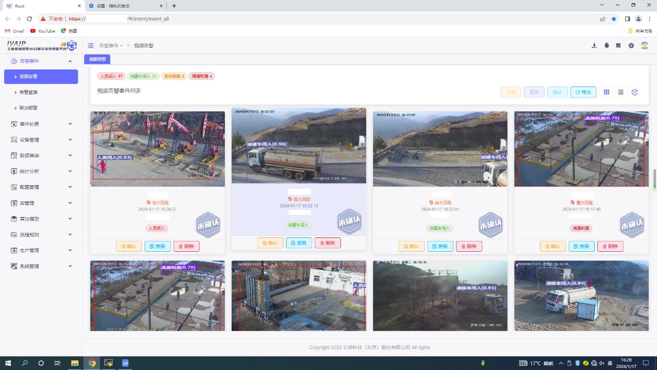The width and height of the screenshot is (657, 370).
Task: Open the leak detection alarm thumbnail image
Action: click(581, 149)
